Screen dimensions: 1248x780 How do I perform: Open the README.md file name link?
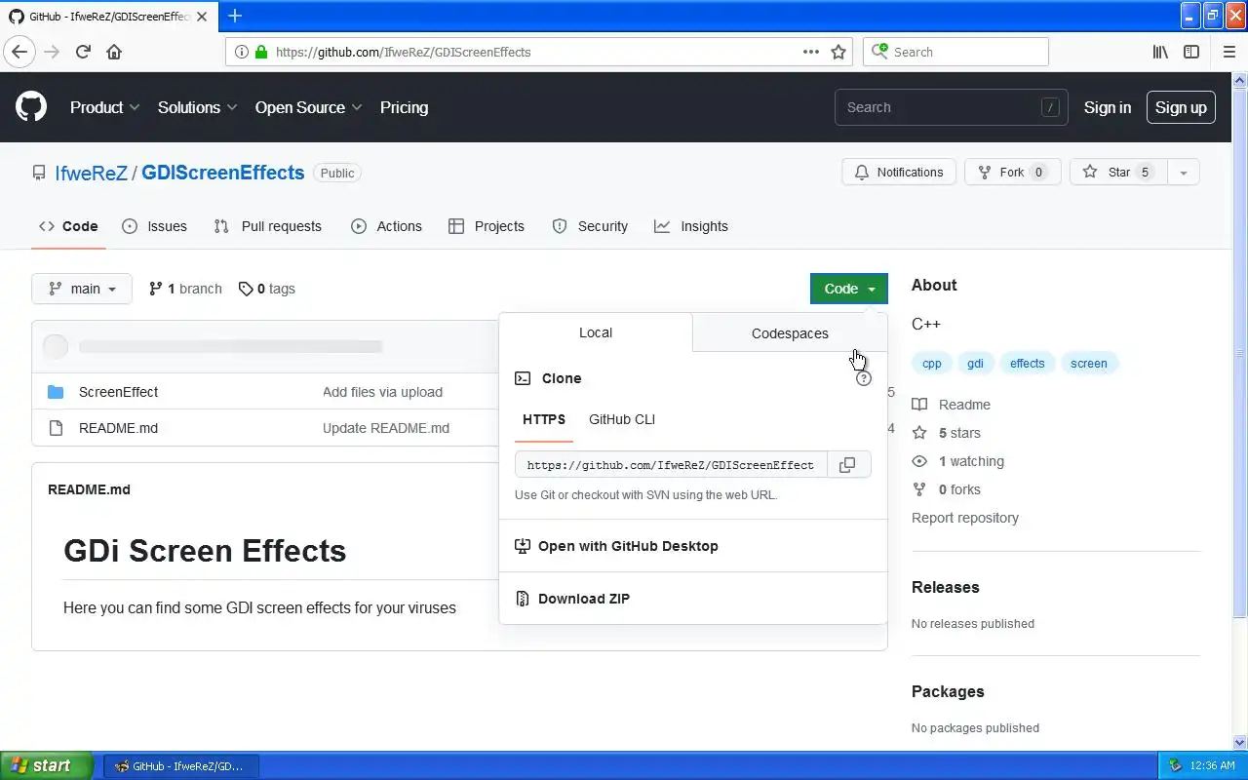coord(118,428)
